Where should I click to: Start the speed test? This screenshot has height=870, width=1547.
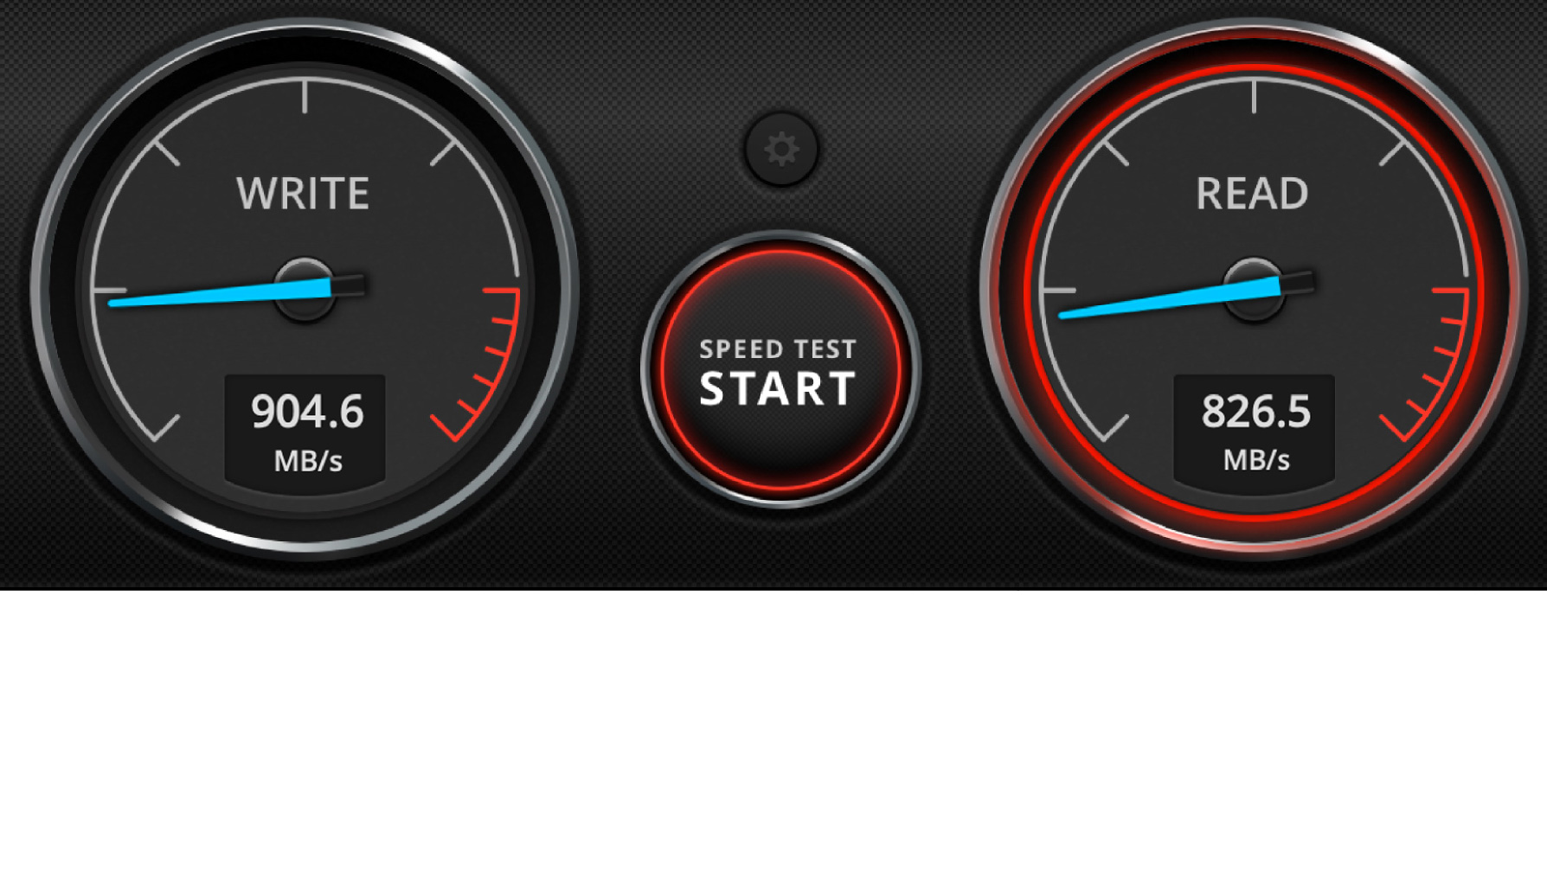[x=780, y=370]
